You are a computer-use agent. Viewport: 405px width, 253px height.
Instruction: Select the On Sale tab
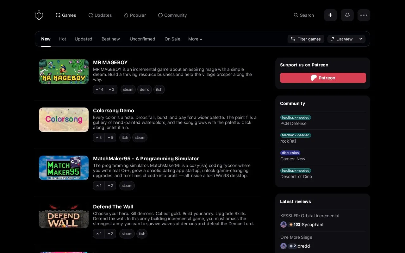[172, 39]
